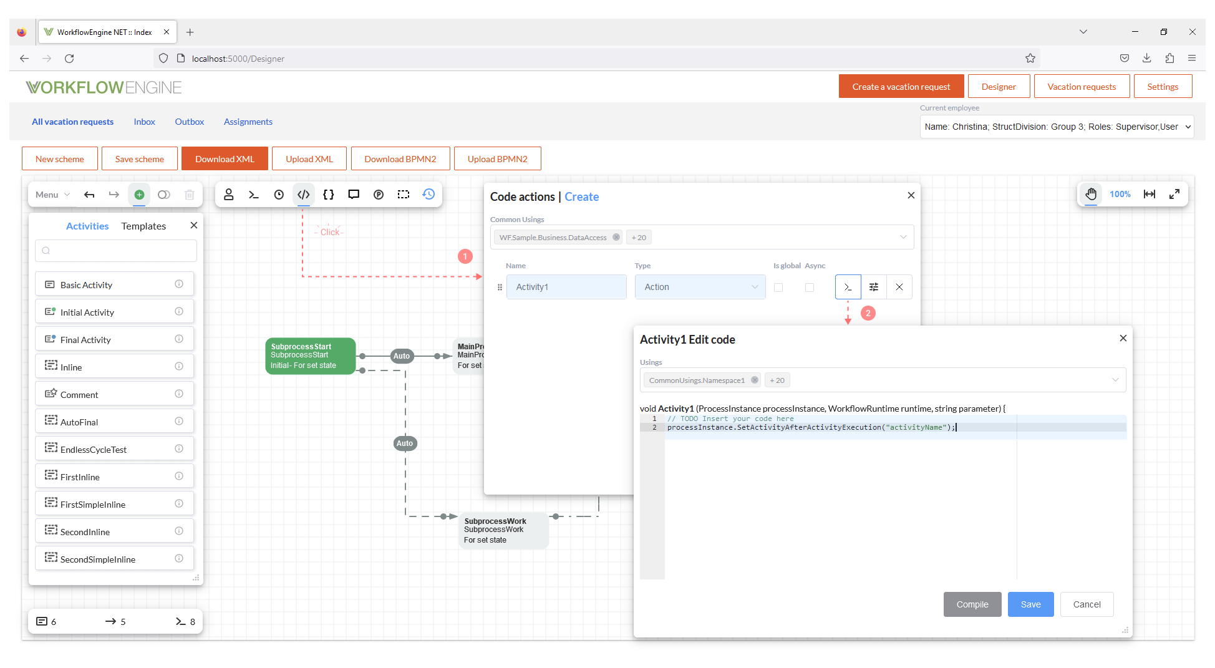Close the Activities side panel

(x=194, y=225)
